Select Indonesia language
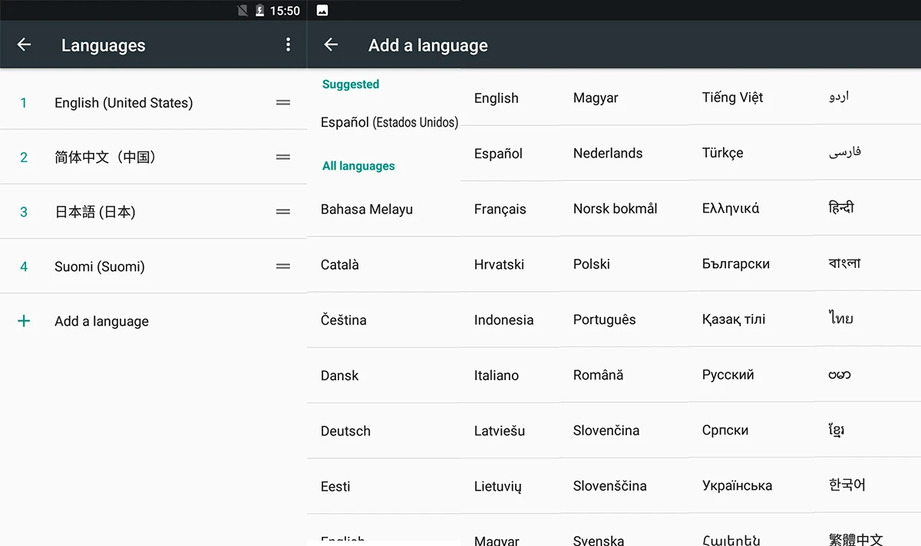This screenshot has width=921, height=546. 503,319
